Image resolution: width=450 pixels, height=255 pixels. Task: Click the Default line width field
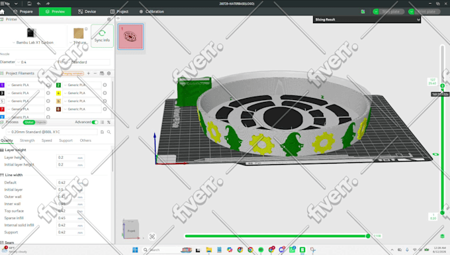(70, 183)
